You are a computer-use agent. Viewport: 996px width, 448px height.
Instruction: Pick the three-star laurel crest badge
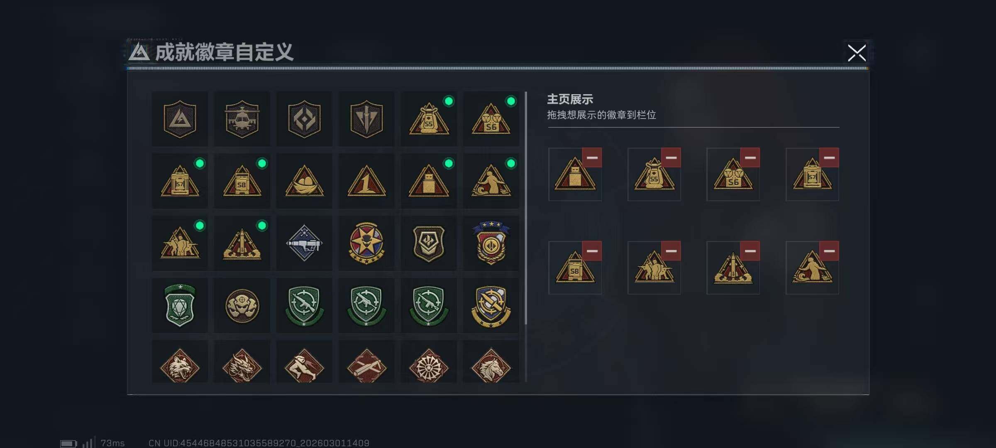tap(491, 243)
